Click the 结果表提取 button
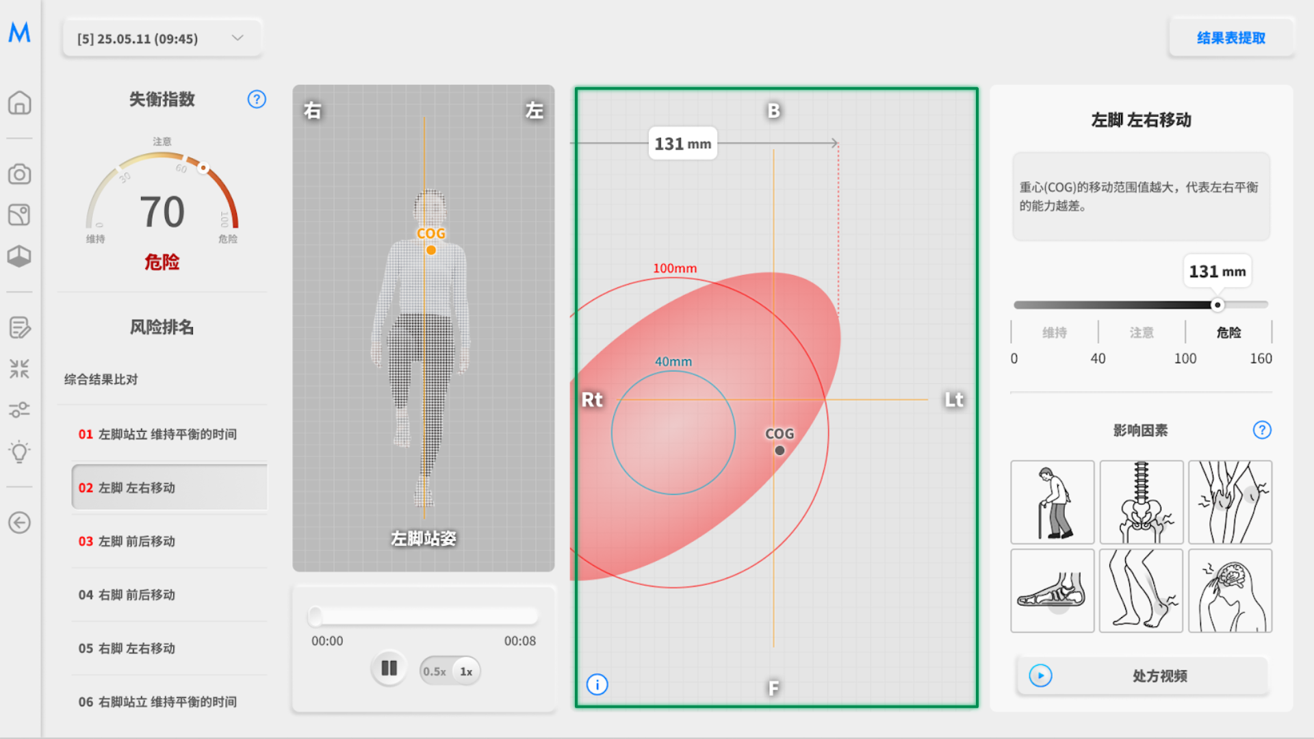The image size is (1314, 739). click(1231, 38)
